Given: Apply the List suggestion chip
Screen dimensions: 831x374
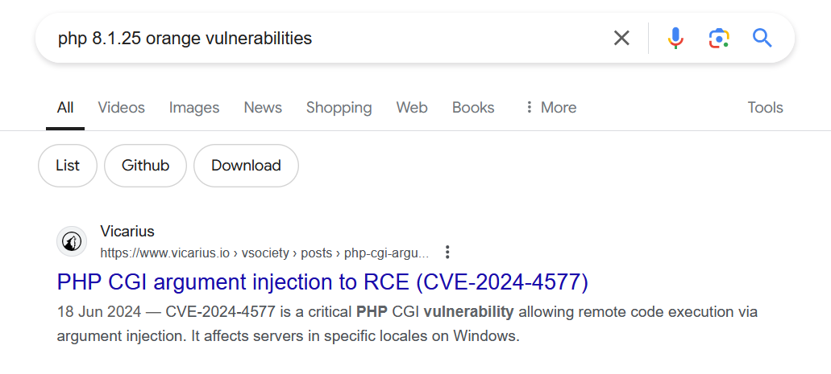Looking at the screenshot, I should [x=68, y=166].
